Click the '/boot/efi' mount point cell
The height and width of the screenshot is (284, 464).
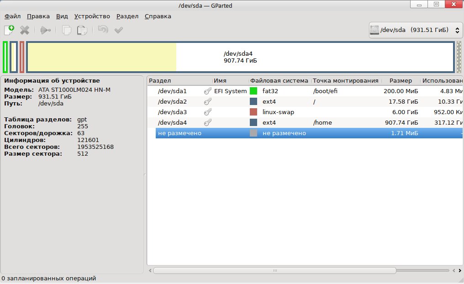pos(325,91)
